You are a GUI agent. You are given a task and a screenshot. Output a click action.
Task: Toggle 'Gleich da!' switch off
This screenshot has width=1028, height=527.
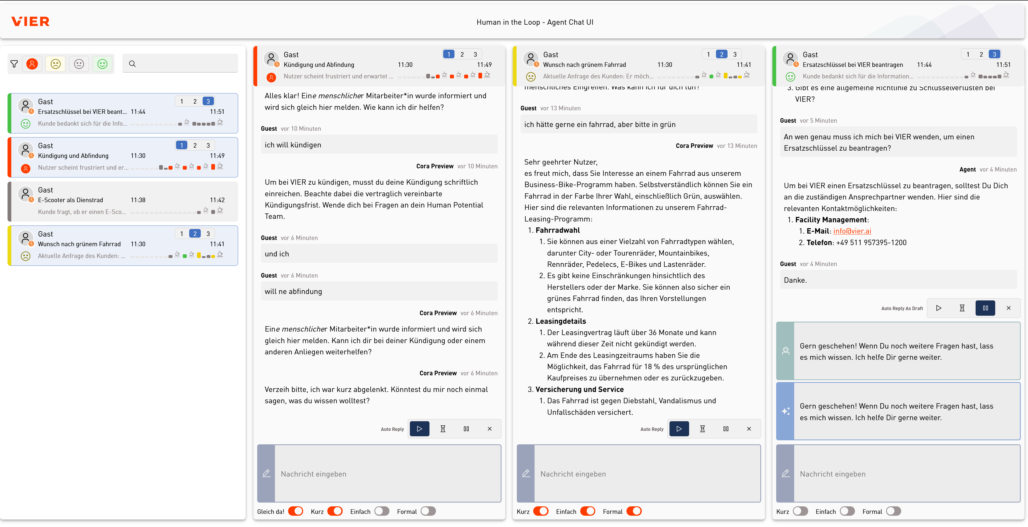(x=296, y=511)
